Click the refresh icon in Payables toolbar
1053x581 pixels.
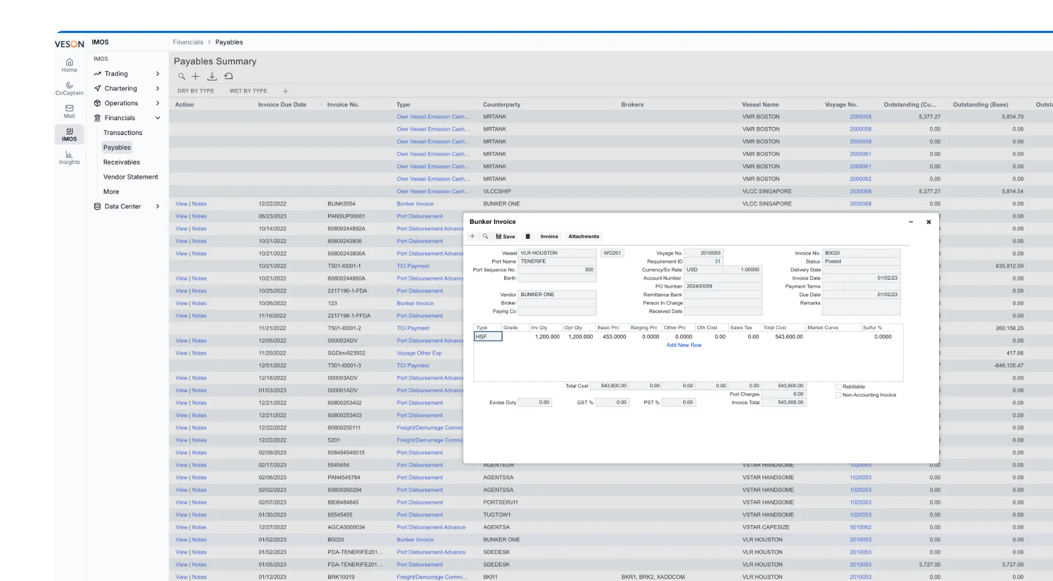[228, 76]
